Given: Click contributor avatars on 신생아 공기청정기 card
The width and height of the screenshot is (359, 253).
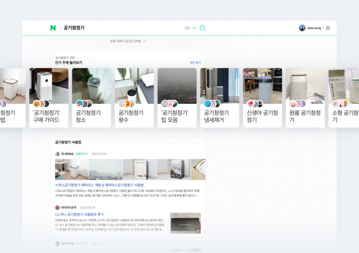Looking at the screenshot, I should [255, 104].
